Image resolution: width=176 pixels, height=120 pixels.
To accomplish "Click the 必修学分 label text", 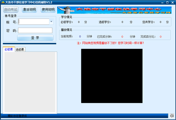I will pyautogui.click(x=67, y=22).
